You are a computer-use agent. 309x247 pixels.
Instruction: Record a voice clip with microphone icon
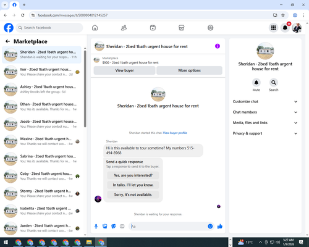tap(96, 227)
